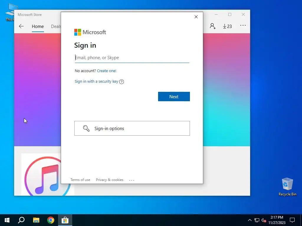Close the Microsoft Store window
Viewport: 302px width, 226px height.
click(243, 15)
